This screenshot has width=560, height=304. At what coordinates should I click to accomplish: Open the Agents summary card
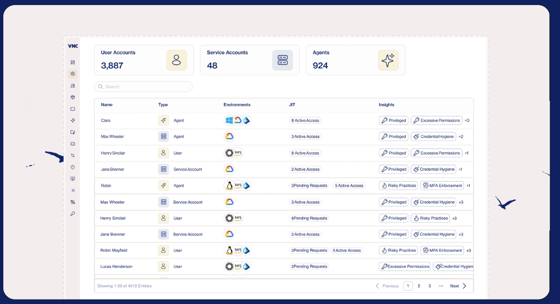(x=356, y=60)
